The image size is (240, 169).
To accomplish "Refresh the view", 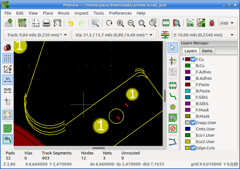I will (x=109, y=23).
